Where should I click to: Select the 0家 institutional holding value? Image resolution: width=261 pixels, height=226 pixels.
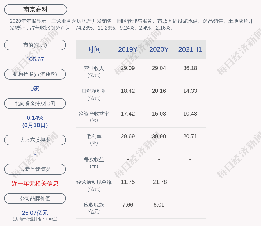(x=35, y=89)
